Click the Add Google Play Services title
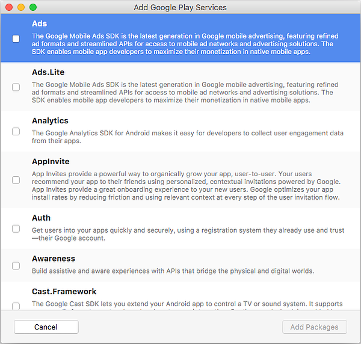Image resolution: width=361 pixels, height=344 pixels. (180, 7)
